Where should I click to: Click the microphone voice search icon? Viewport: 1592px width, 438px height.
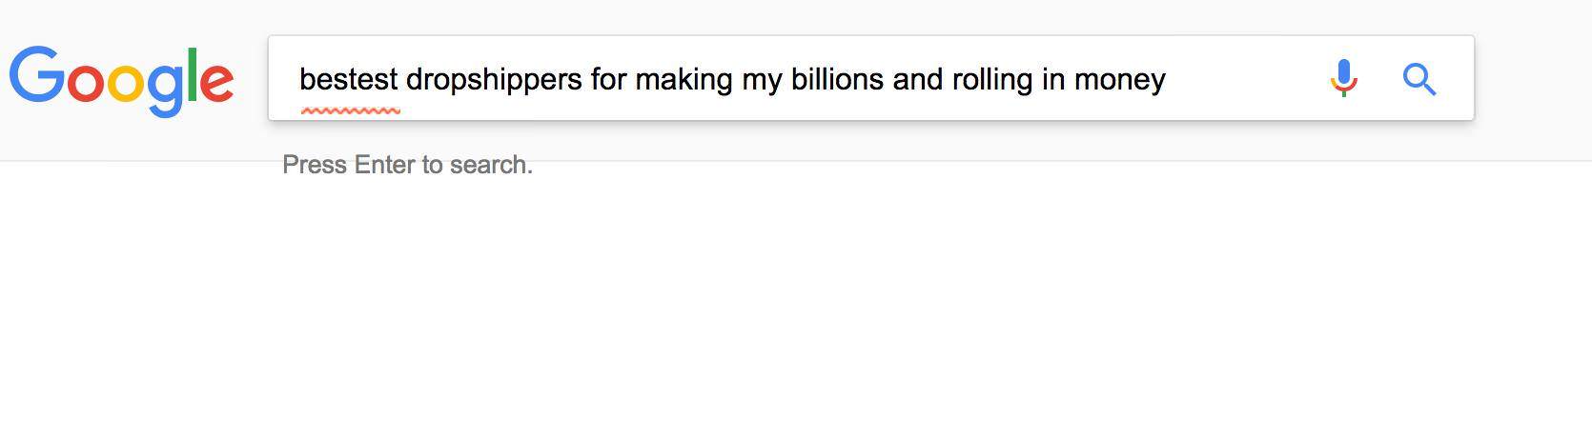click(x=1343, y=78)
